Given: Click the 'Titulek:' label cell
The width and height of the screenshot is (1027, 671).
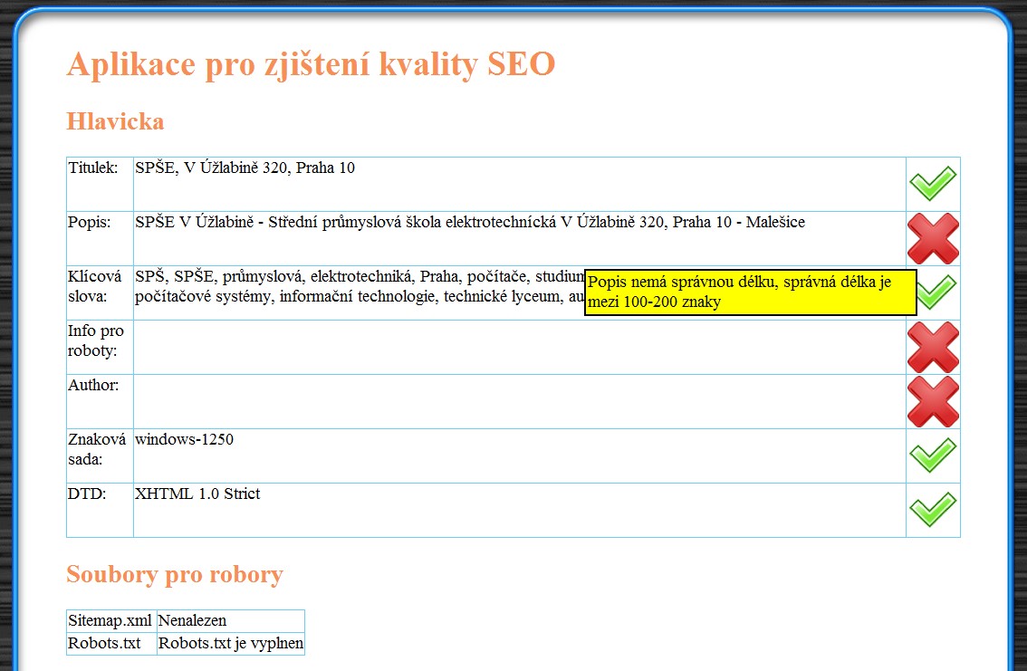Looking at the screenshot, I should tap(100, 184).
